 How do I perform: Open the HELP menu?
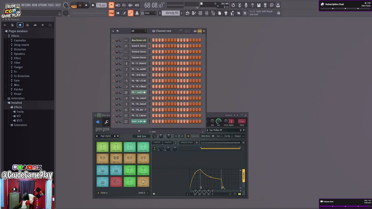tap(58, 5)
